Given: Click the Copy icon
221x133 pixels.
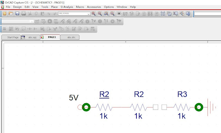Looking at the screenshot, I should point(36,14).
